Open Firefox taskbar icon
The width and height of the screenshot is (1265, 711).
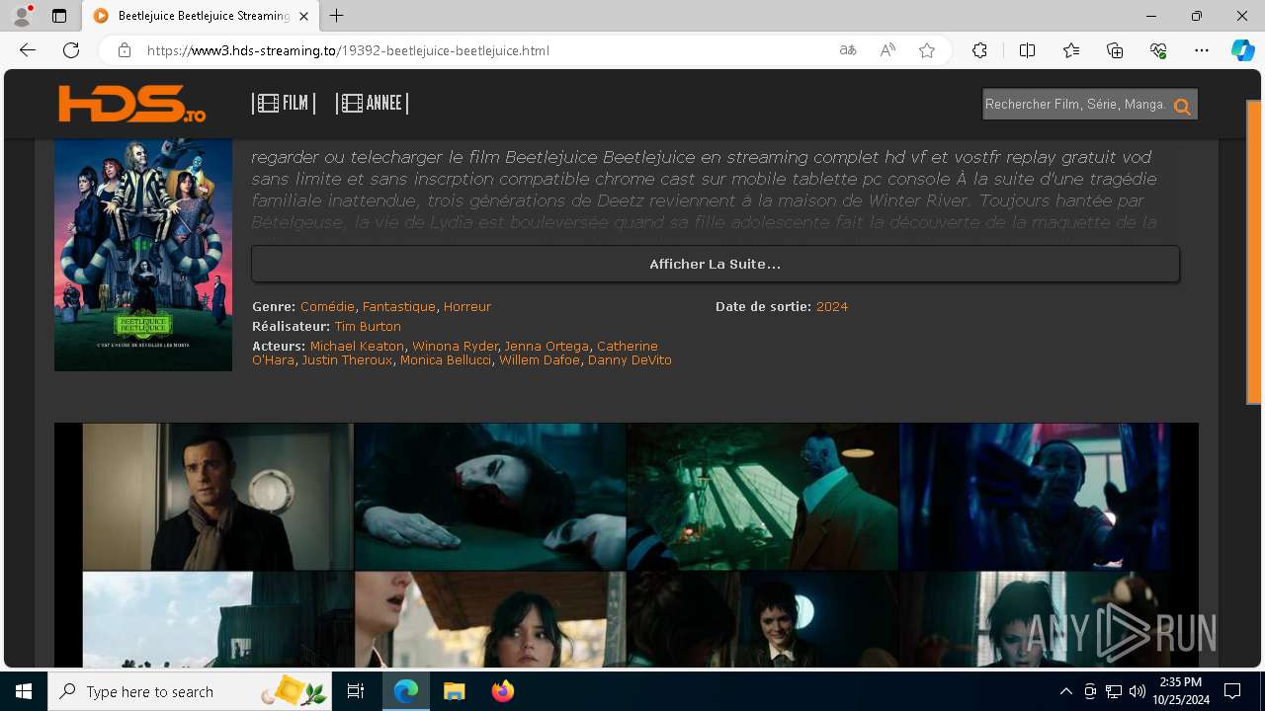pyautogui.click(x=502, y=691)
